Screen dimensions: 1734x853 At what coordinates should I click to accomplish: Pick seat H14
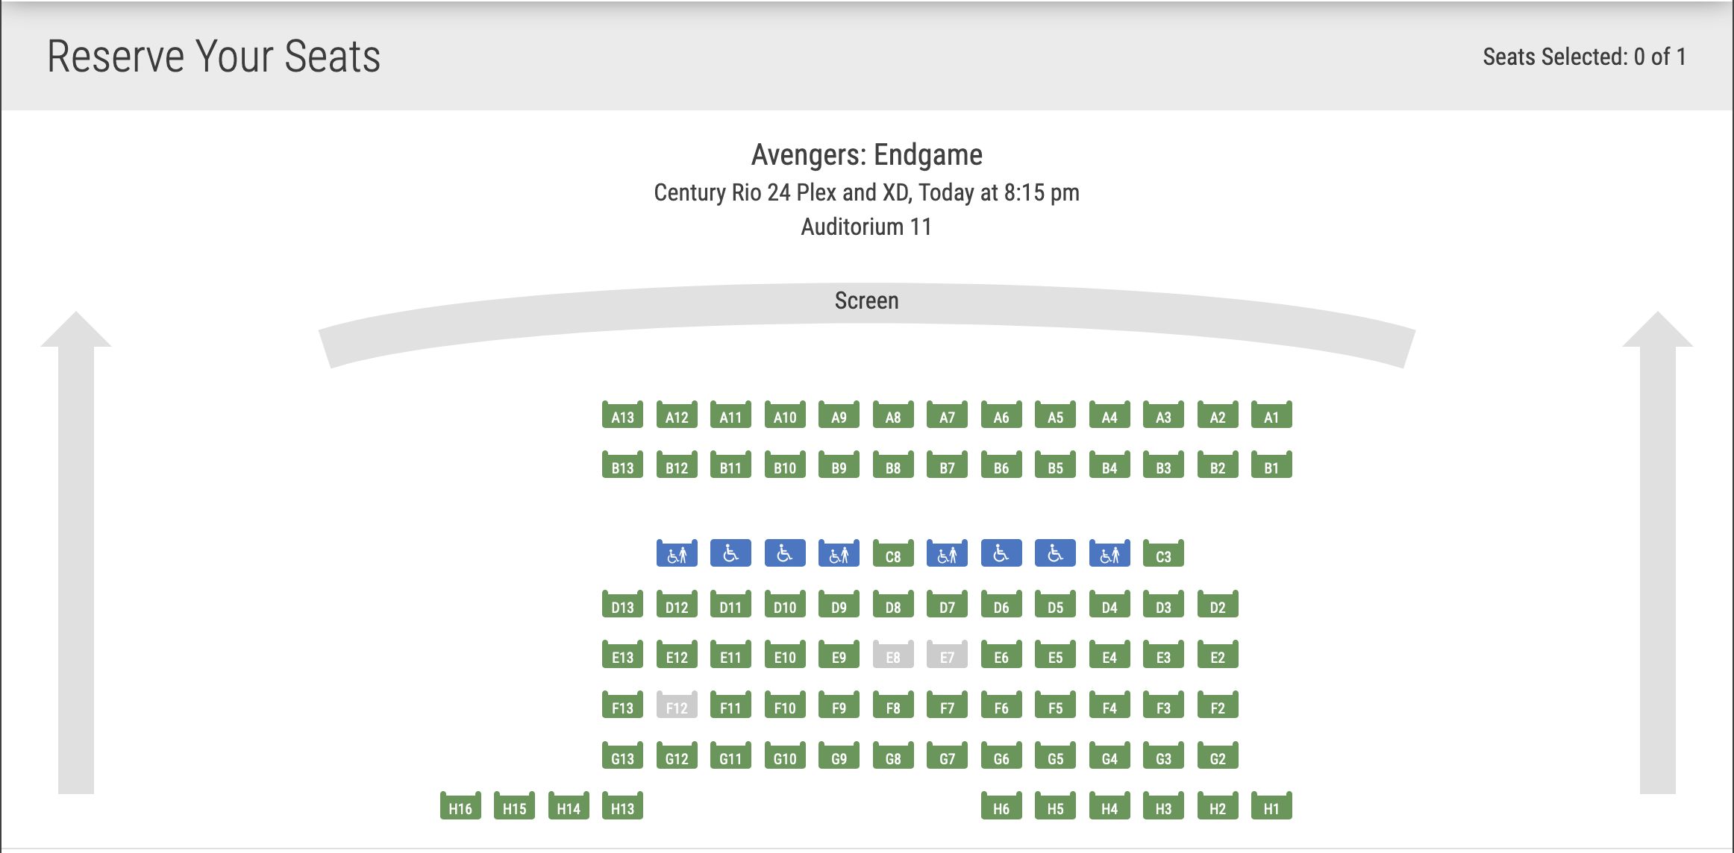[x=569, y=806]
